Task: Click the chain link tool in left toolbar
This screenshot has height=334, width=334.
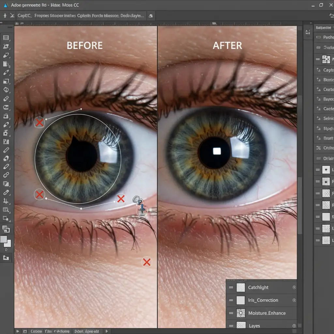Action: (x=6, y=175)
